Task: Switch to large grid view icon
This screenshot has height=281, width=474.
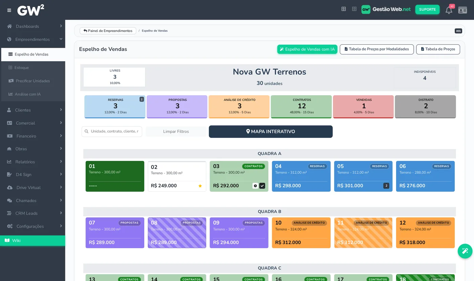Action: pyautogui.click(x=344, y=9)
